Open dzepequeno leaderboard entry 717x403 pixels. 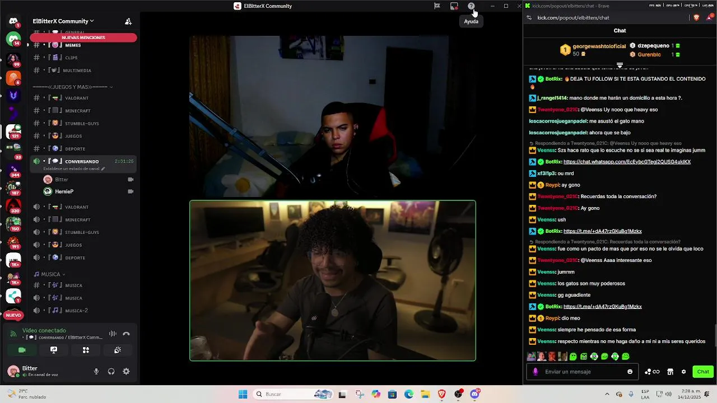[x=655, y=46]
